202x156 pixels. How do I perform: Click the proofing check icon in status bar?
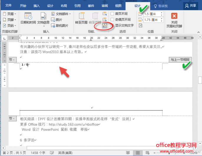click(52, 153)
